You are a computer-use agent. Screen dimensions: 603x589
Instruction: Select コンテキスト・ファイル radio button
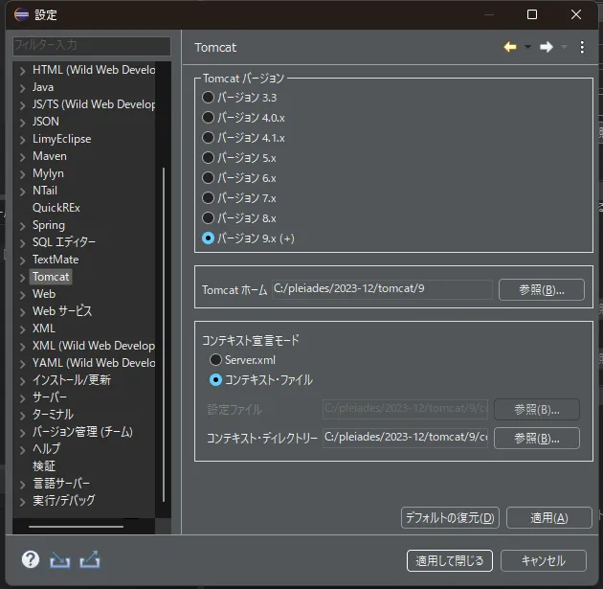(215, 380)
